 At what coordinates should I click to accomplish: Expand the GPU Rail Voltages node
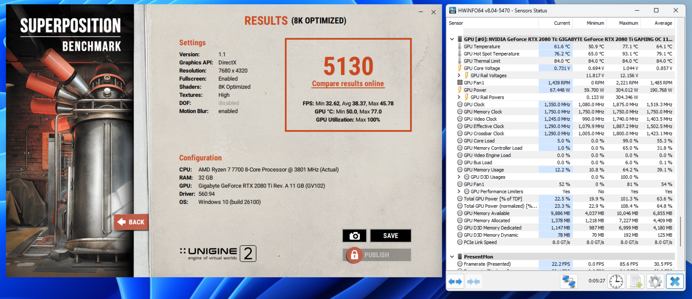click(x=459, y=75)
